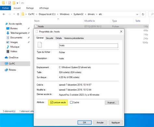Refresh the etc folder view
This screenshot has height=127, width=154.
coord(143,14)
